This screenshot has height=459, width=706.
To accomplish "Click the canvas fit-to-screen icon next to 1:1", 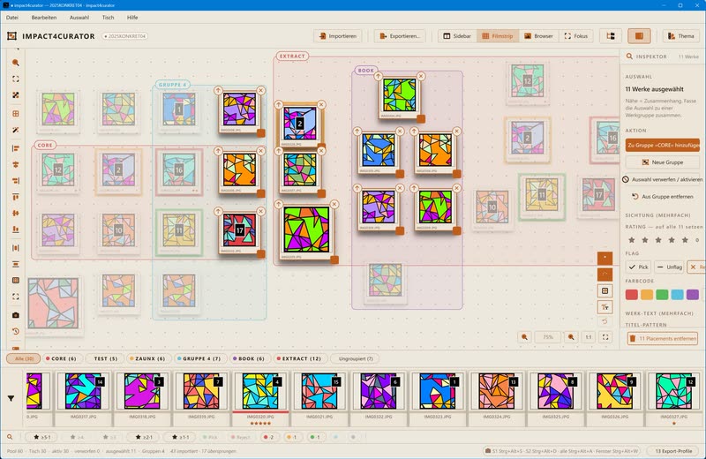I will tap(605, 337).
